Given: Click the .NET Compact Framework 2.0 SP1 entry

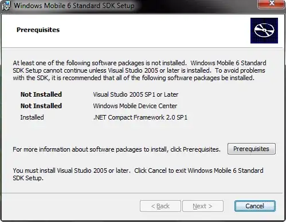Looking at the screenshot, I should pyautogui.click(x=140, y=117).
